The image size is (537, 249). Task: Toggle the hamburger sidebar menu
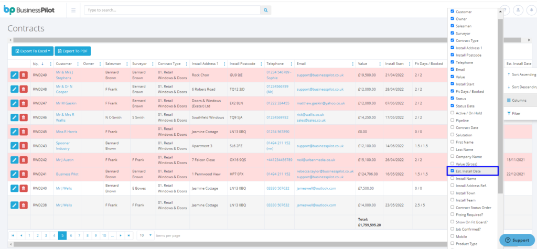(x=72, y=10)
